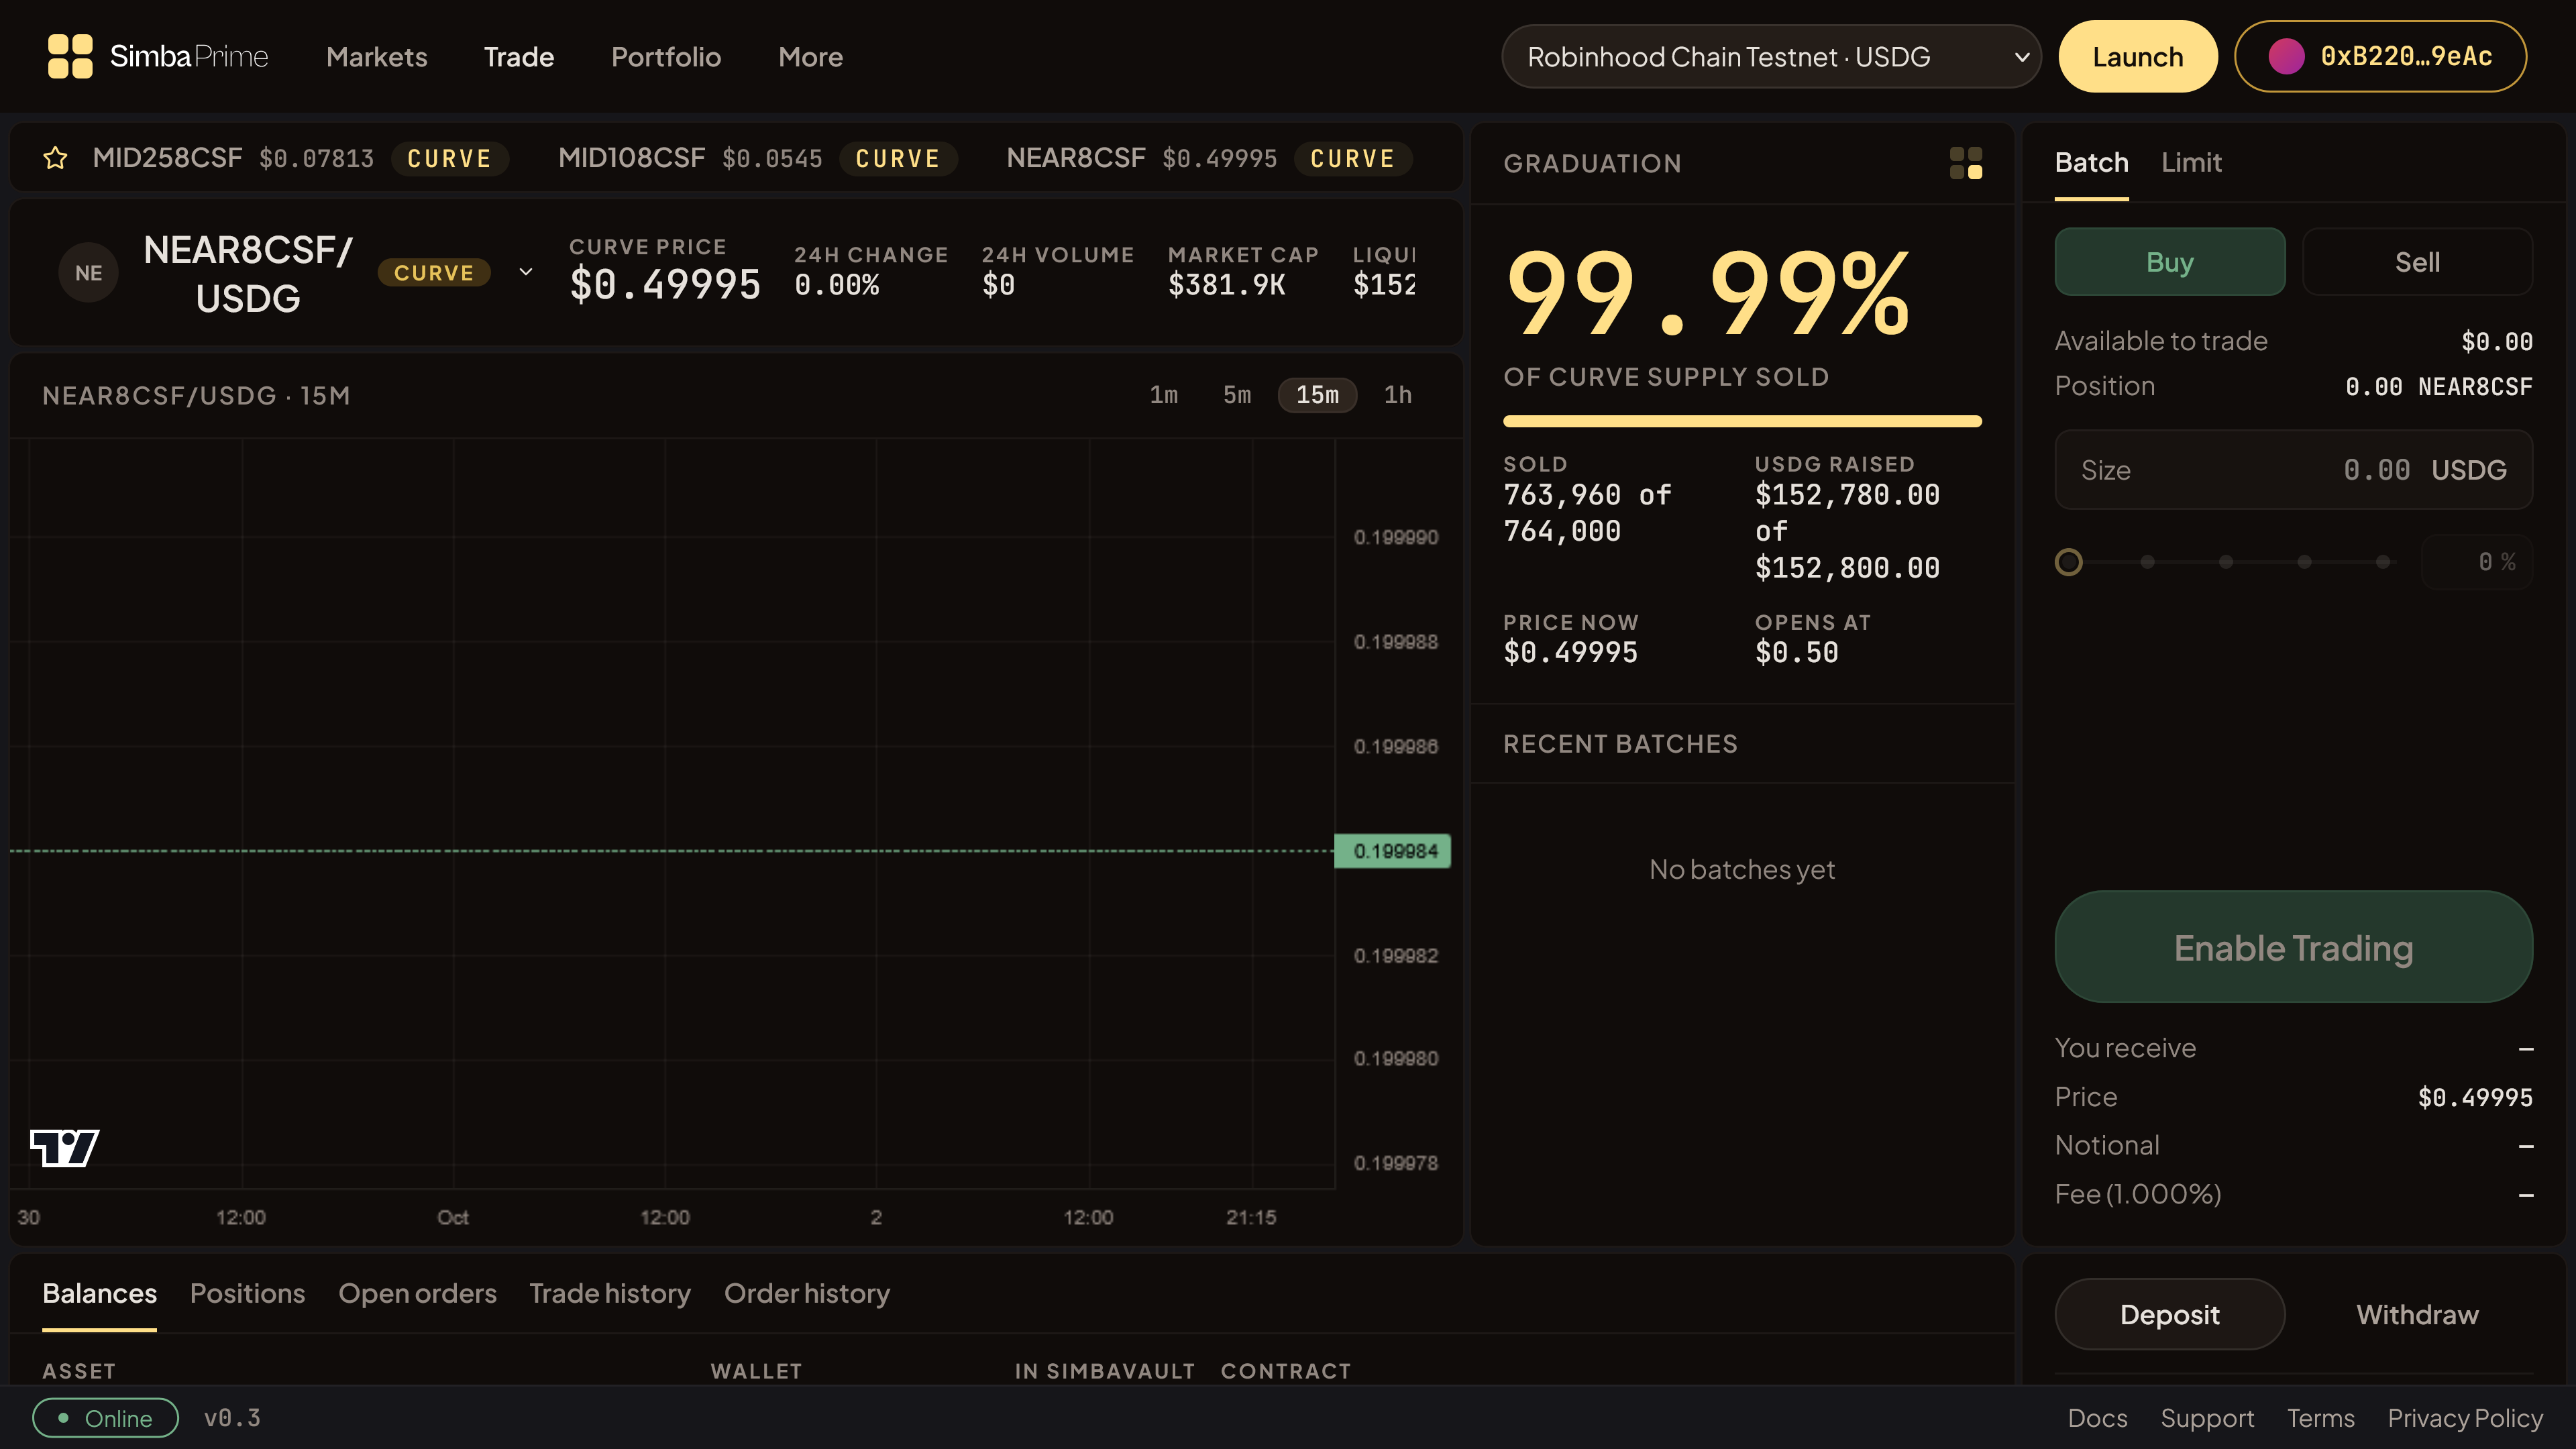Click the Online status indicator
The width and height of the screenshot is (2576, 1449).
pyautogui.click(x=105, y=1418)
